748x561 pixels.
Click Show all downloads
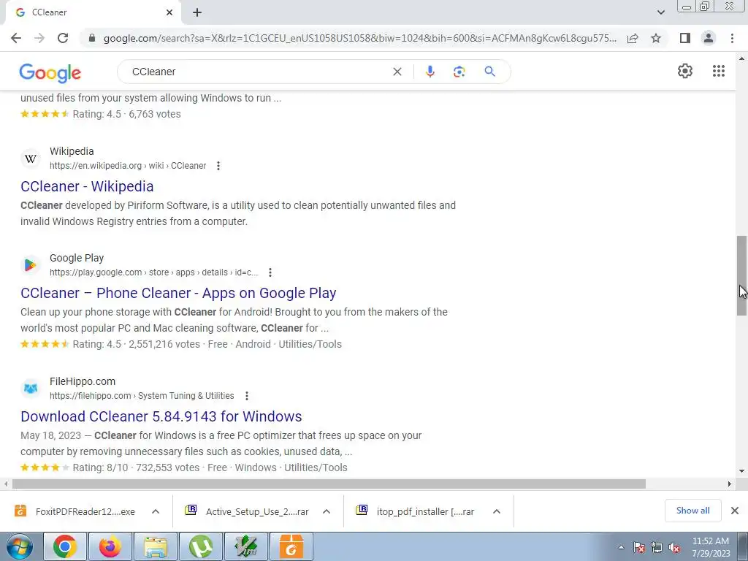(x=692, y=511)
